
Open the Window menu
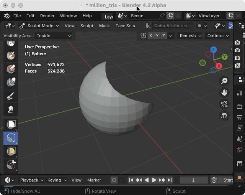(x=69, y=16)
